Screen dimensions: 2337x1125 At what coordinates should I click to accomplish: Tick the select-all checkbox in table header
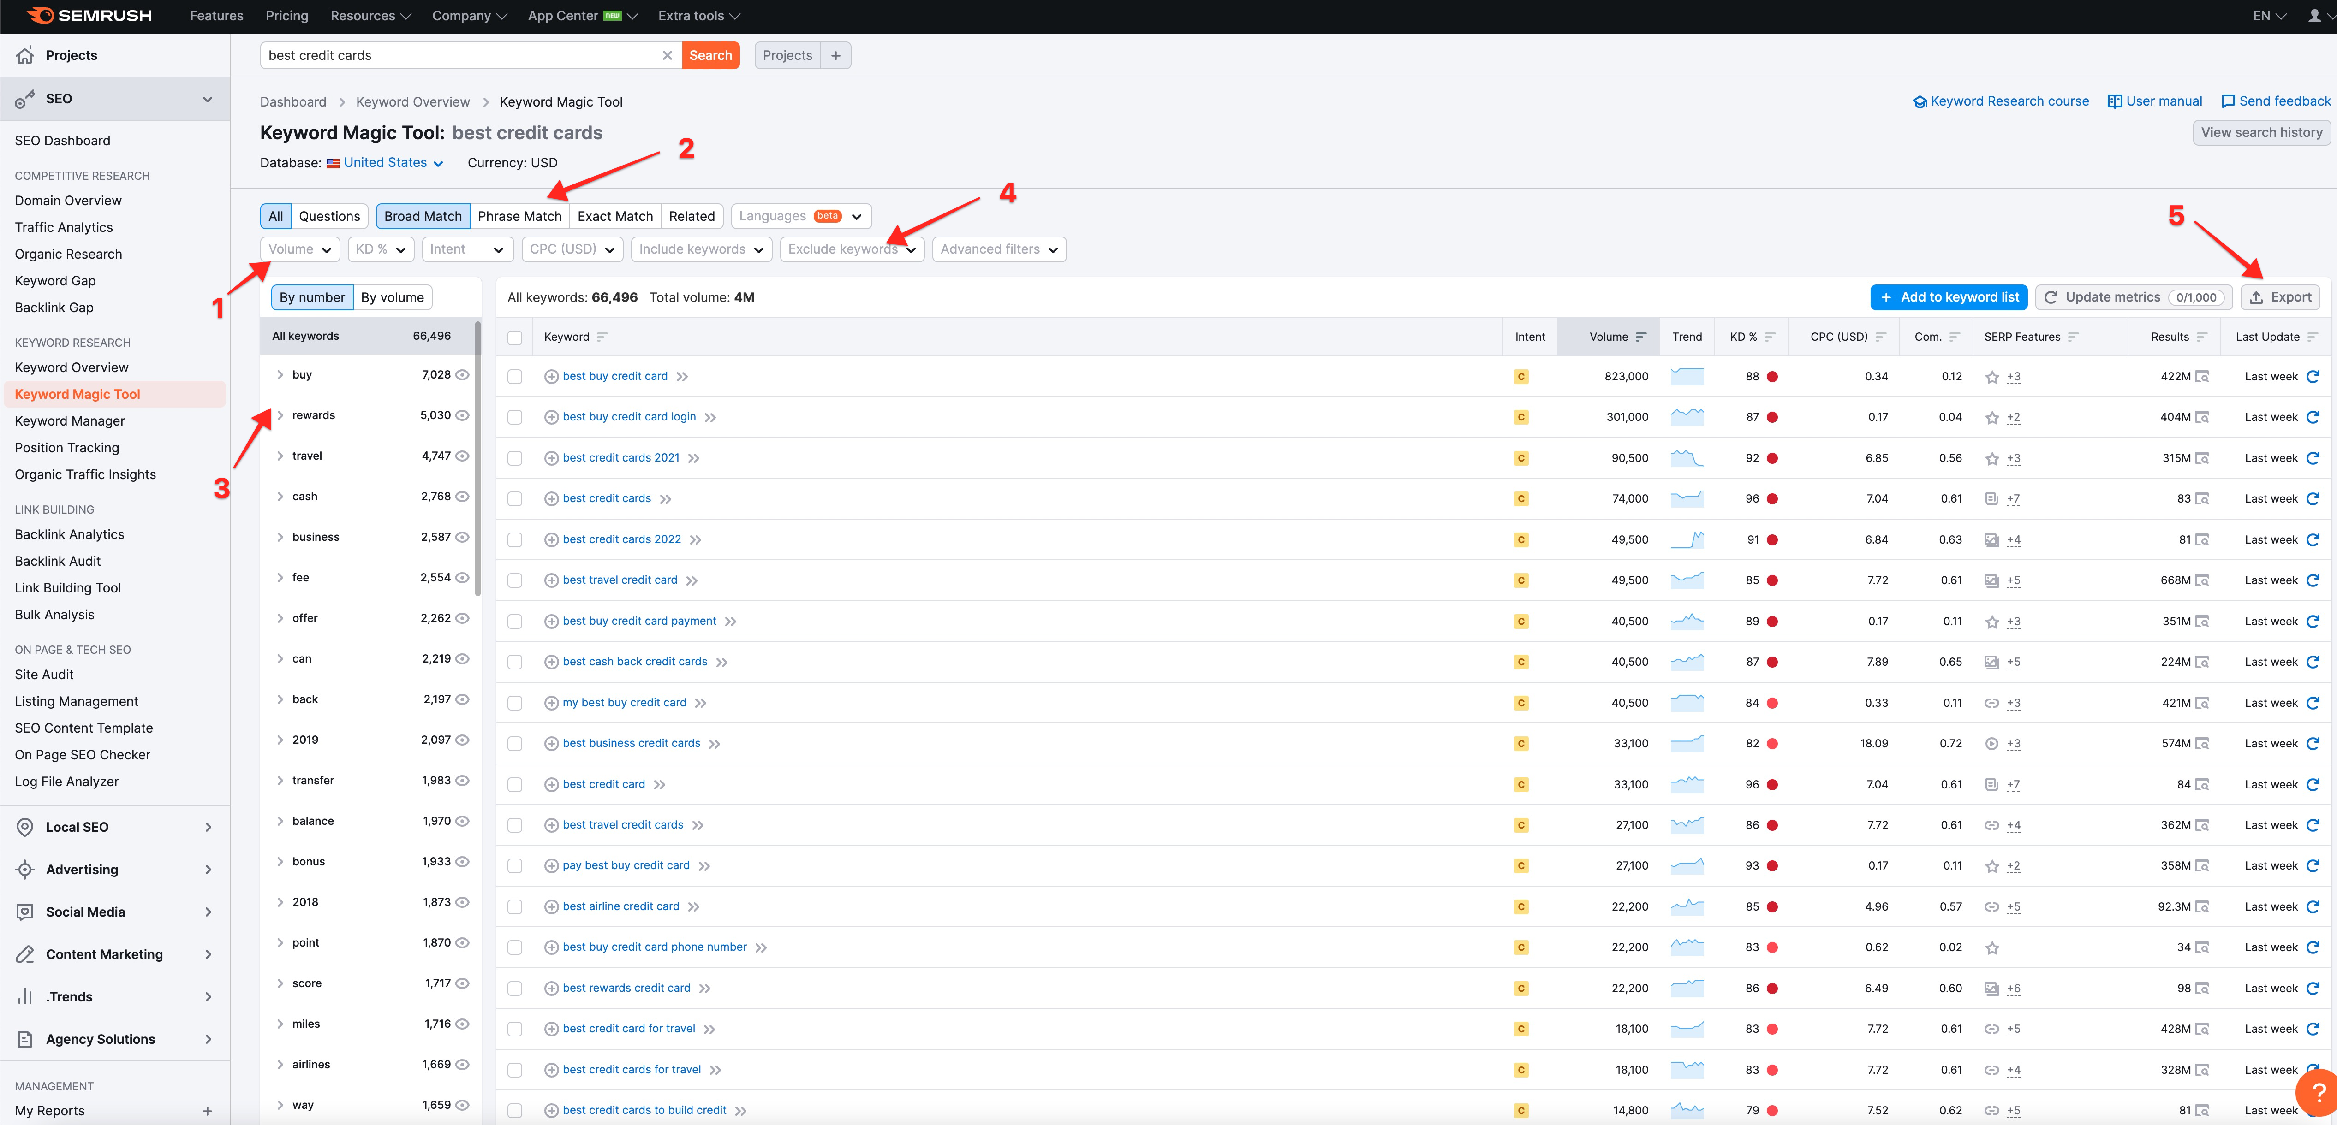pos(514,337)
